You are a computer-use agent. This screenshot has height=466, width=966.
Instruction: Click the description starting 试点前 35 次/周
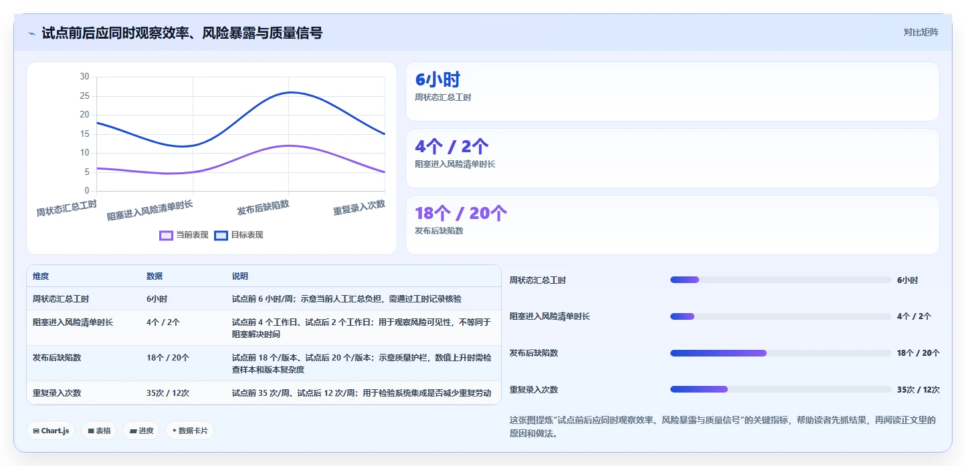coord(361,393)
